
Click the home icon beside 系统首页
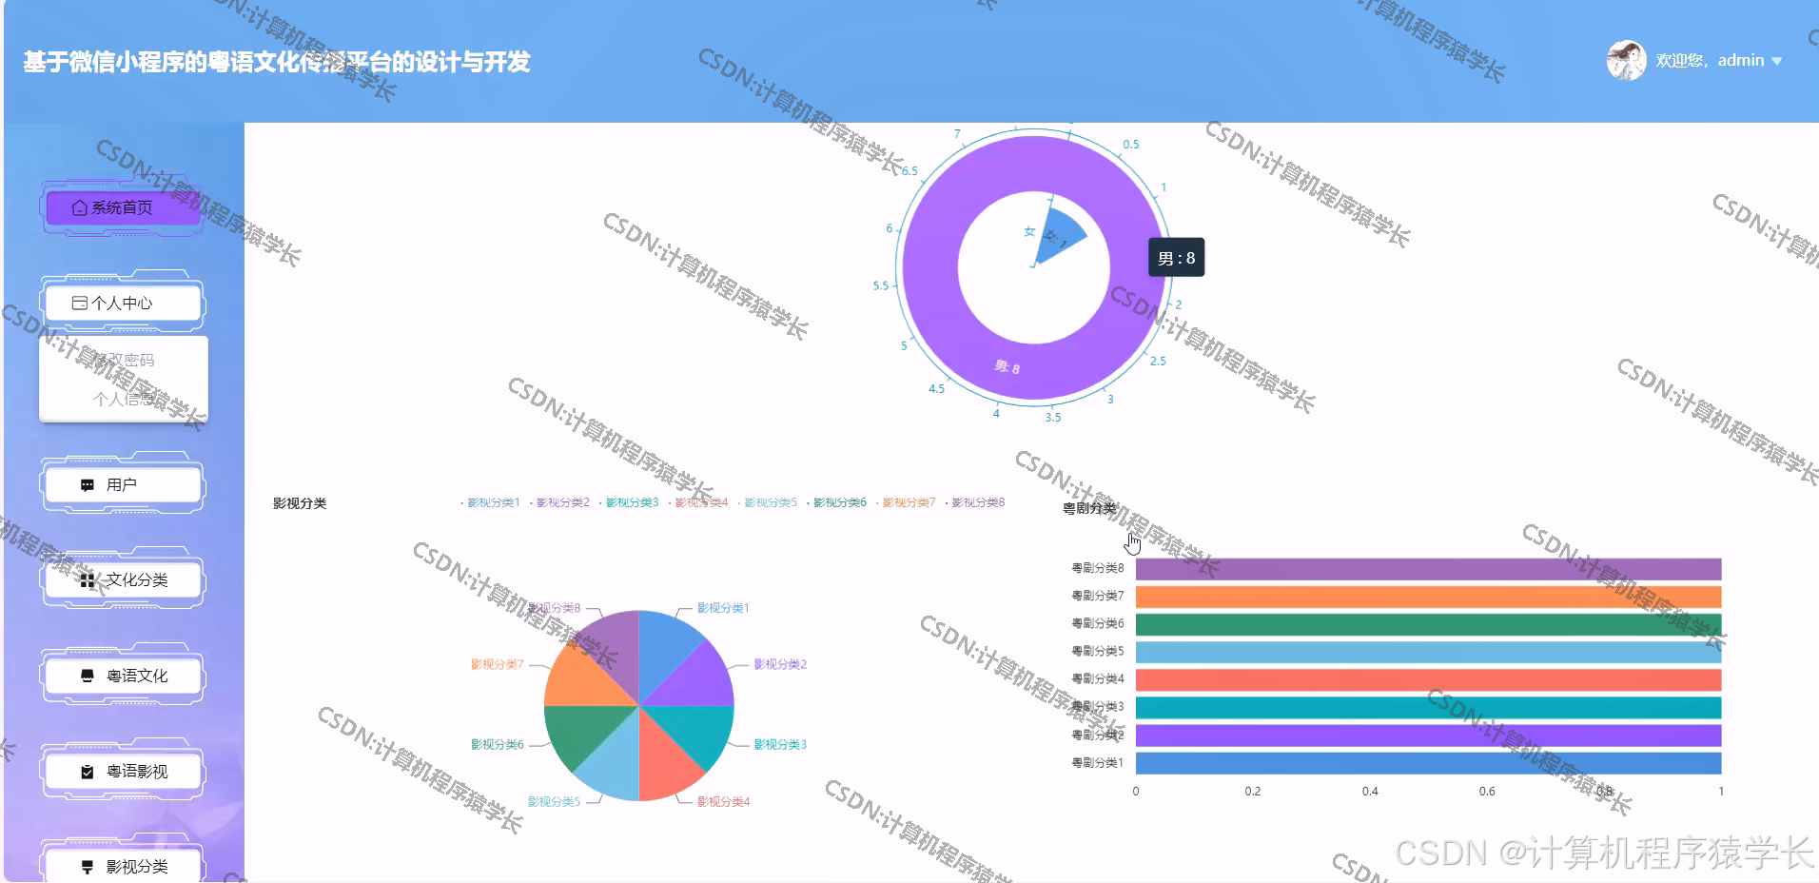pos(80,207)
